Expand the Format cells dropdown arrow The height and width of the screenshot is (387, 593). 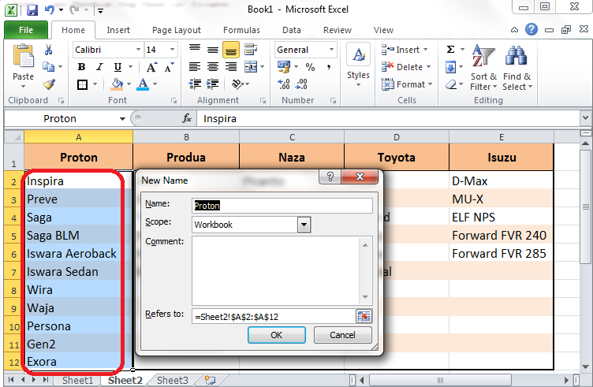pos(431,84)
